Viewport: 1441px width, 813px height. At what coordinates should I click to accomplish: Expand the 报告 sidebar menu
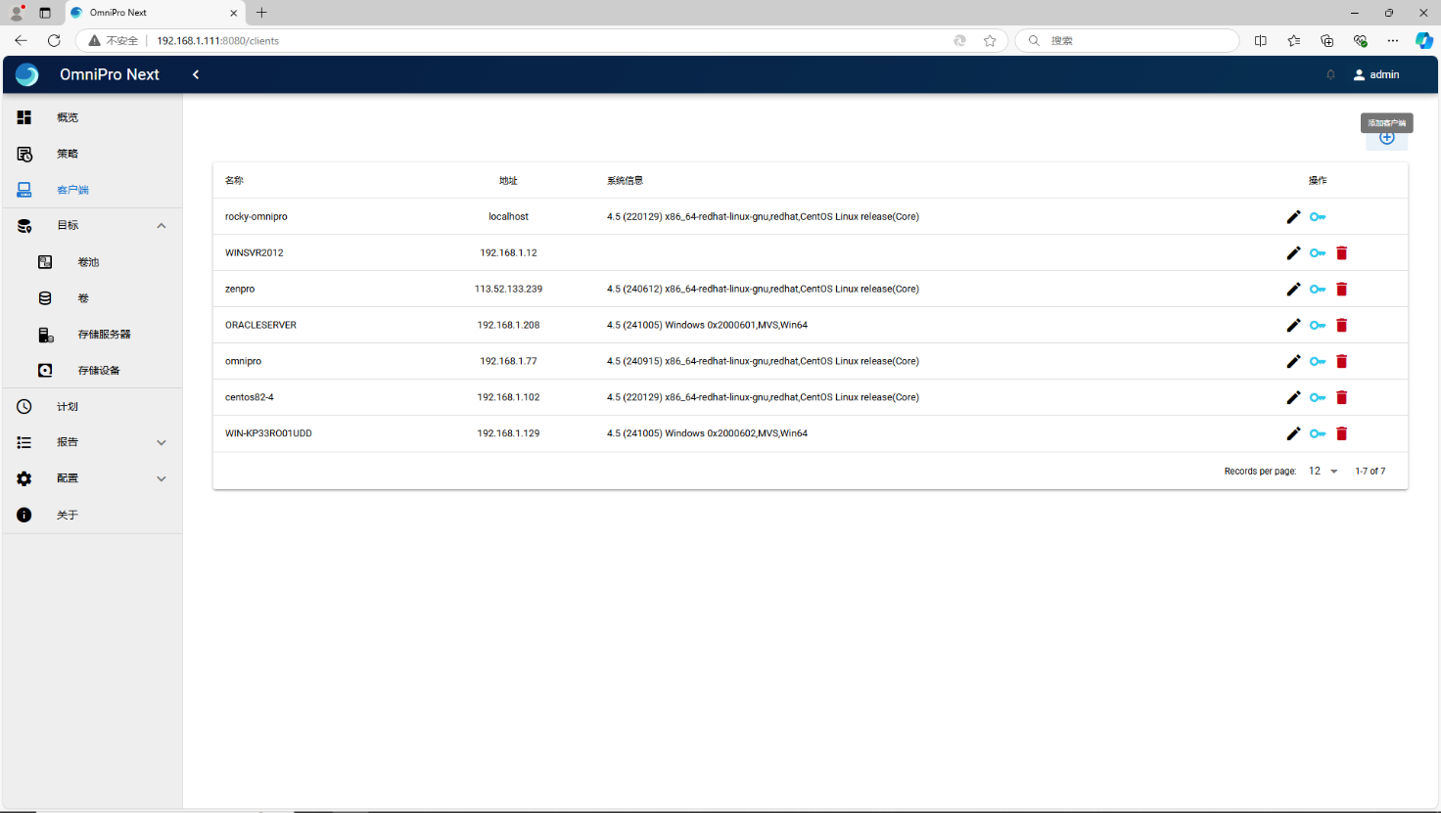(162, 442)
